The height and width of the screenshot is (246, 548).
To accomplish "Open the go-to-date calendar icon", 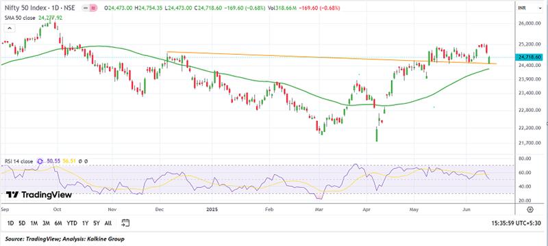I will 126,223.
